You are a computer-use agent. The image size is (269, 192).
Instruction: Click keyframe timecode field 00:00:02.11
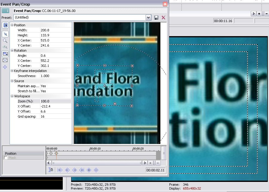155,170
